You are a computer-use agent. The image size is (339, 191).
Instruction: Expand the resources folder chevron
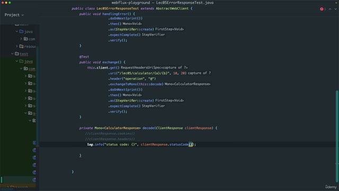pyautogui.click(x=16, y=46)
